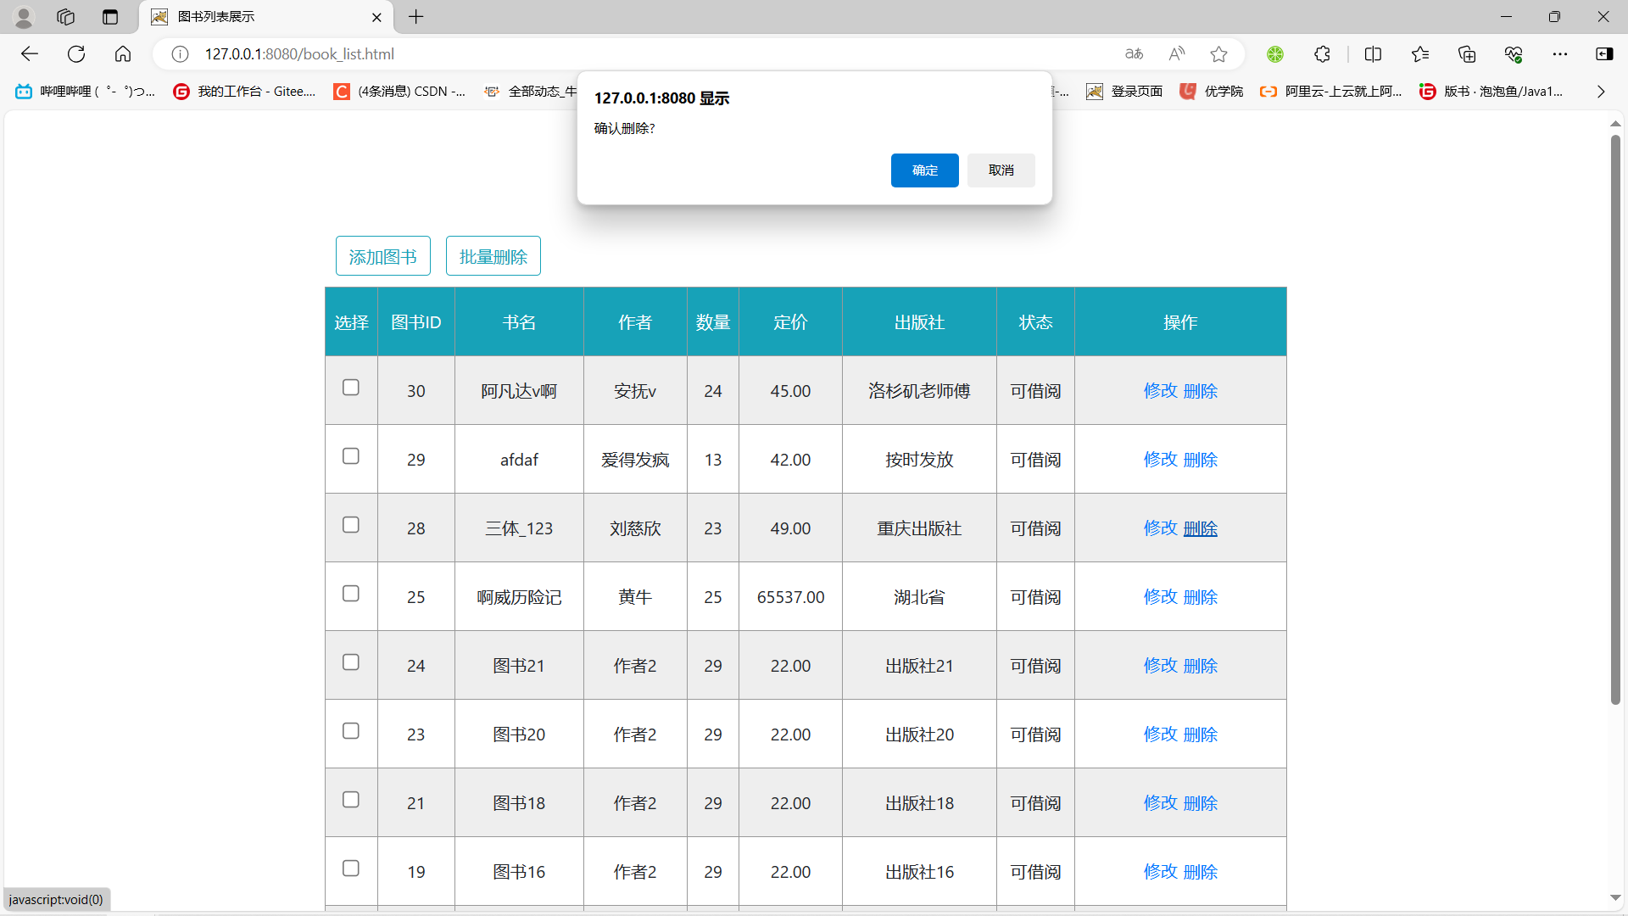The image size is (1628, 916).
Task: Open a new tab with plus icon
Action: coord(416,17)
